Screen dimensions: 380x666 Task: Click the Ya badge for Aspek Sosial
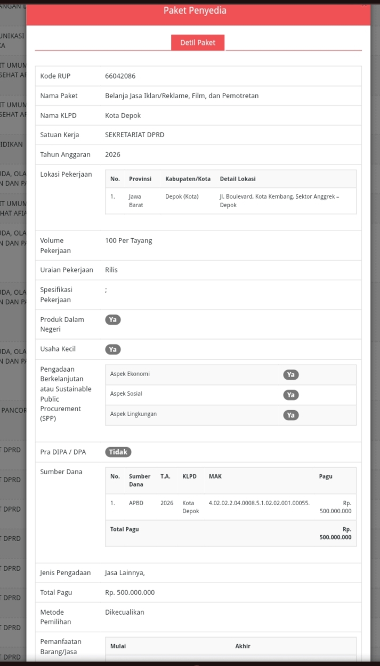coord(291,395)
